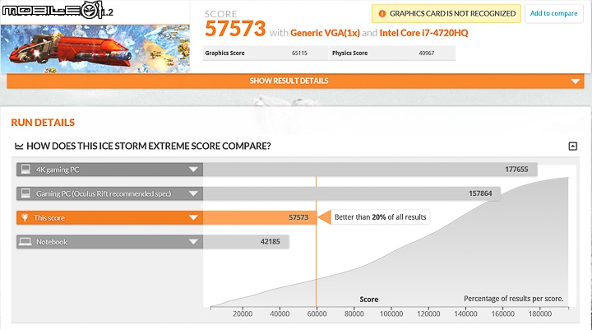Click the laptop icon on Notebook row
Image resolution: width=592 pixels, height=330 pixels.
pos(25,242)
